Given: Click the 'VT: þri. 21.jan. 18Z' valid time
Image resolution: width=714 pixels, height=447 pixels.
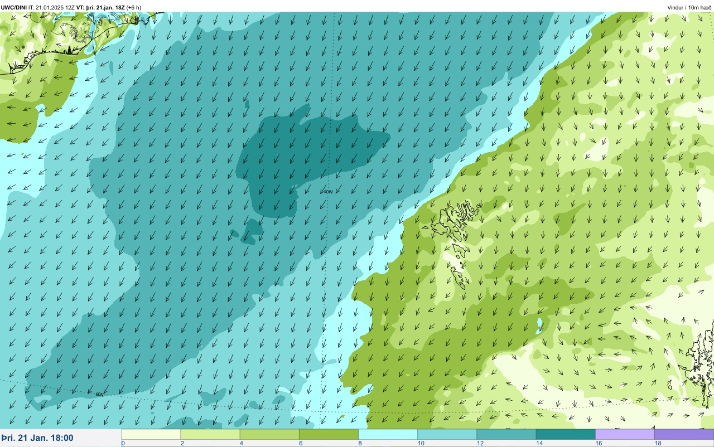Looking at the screenshot, I should 101,7.
